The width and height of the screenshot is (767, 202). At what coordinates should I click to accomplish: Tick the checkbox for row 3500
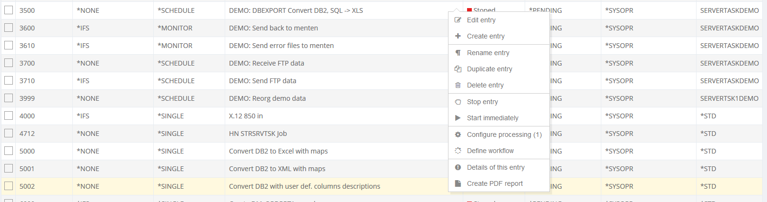tap(9, 10)
